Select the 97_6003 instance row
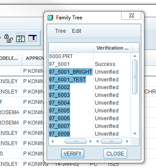Image resolution: width=156 pixels, height=168 pixels. [x=59, y=95]
